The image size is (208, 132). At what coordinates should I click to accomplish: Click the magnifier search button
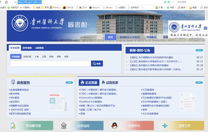coord(97,64)
